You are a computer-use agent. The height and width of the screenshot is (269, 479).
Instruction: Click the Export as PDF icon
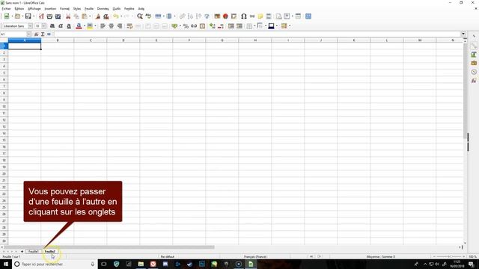click(x=41, y=16)
